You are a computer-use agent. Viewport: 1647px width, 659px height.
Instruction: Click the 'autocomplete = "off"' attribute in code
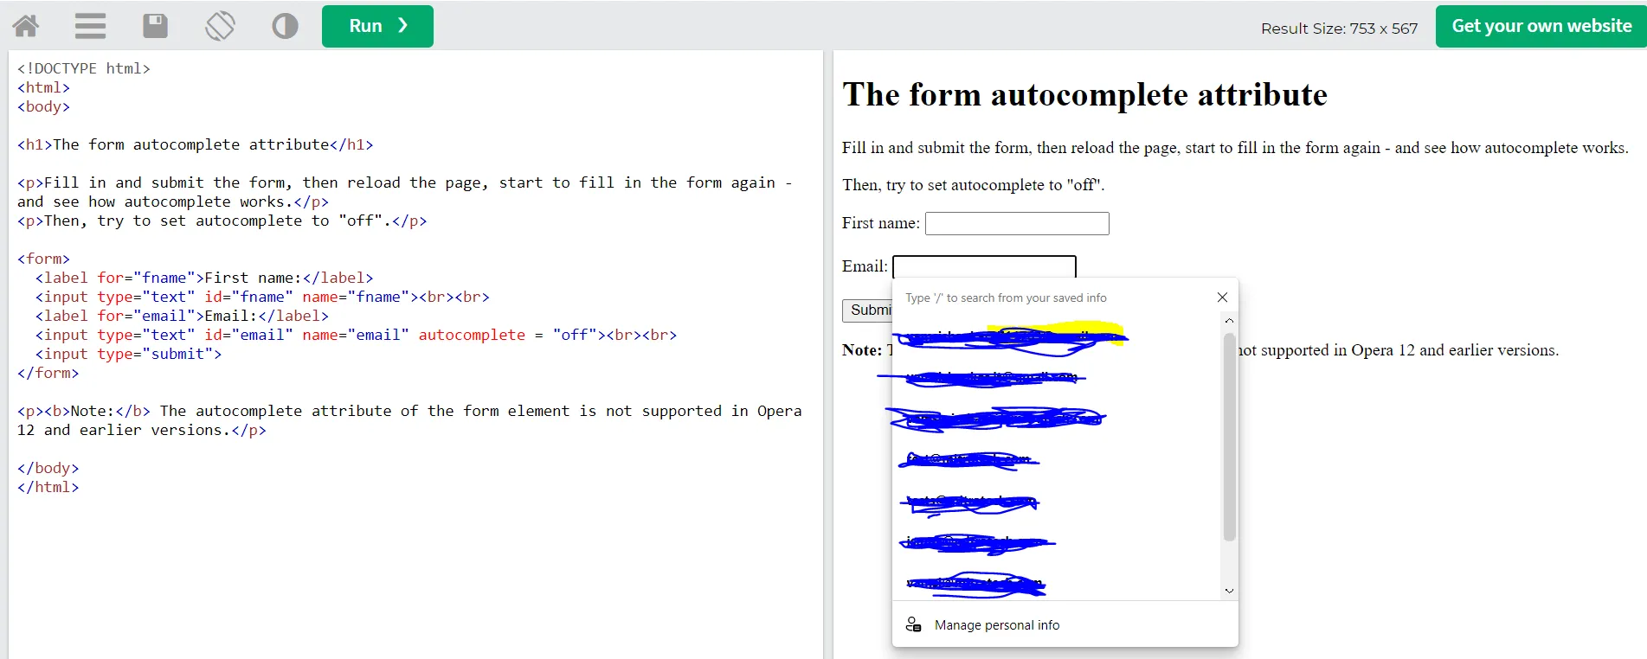tap(508, 335)
